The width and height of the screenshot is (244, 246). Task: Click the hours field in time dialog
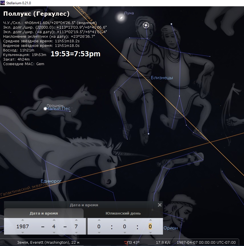click(99, 226)
